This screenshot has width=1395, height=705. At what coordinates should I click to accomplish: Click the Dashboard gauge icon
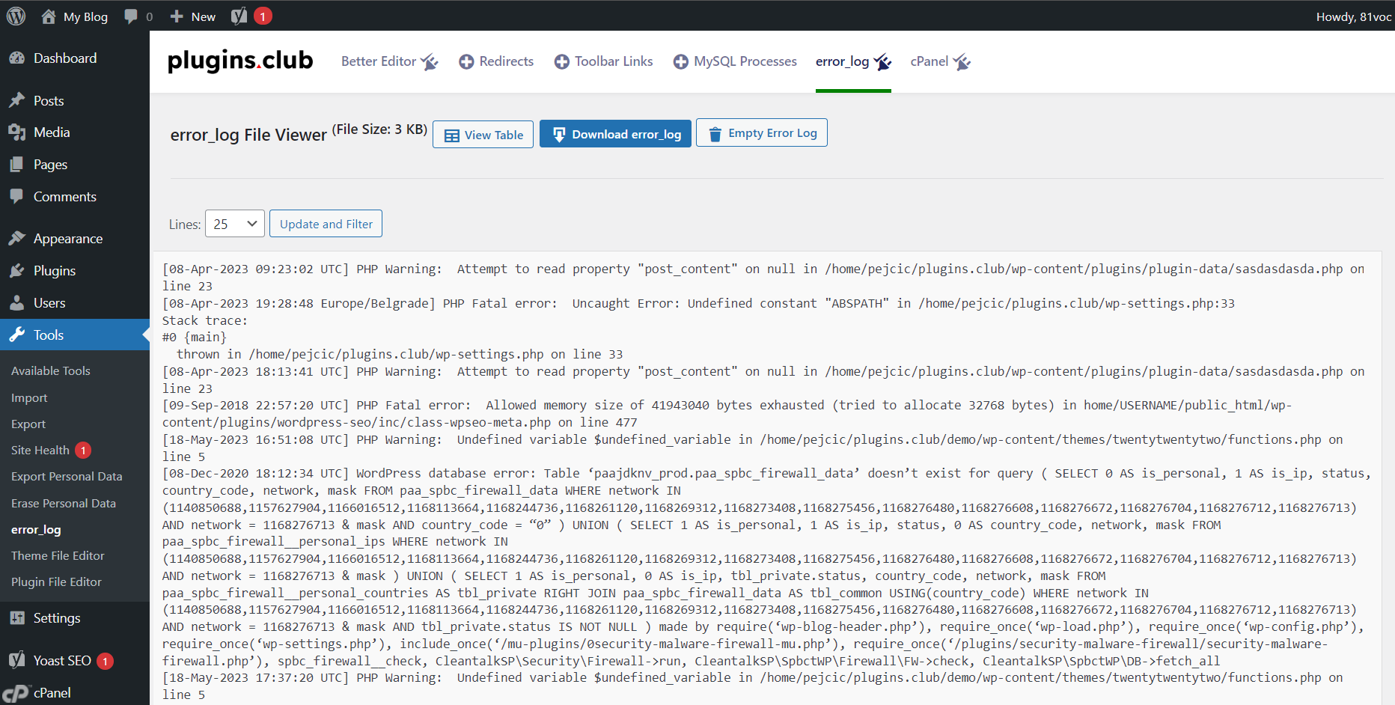[x=16, y=58]
